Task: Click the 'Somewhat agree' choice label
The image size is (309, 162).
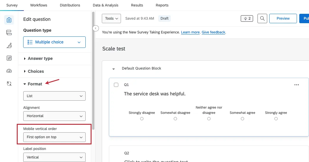Action: coord(242,113)
